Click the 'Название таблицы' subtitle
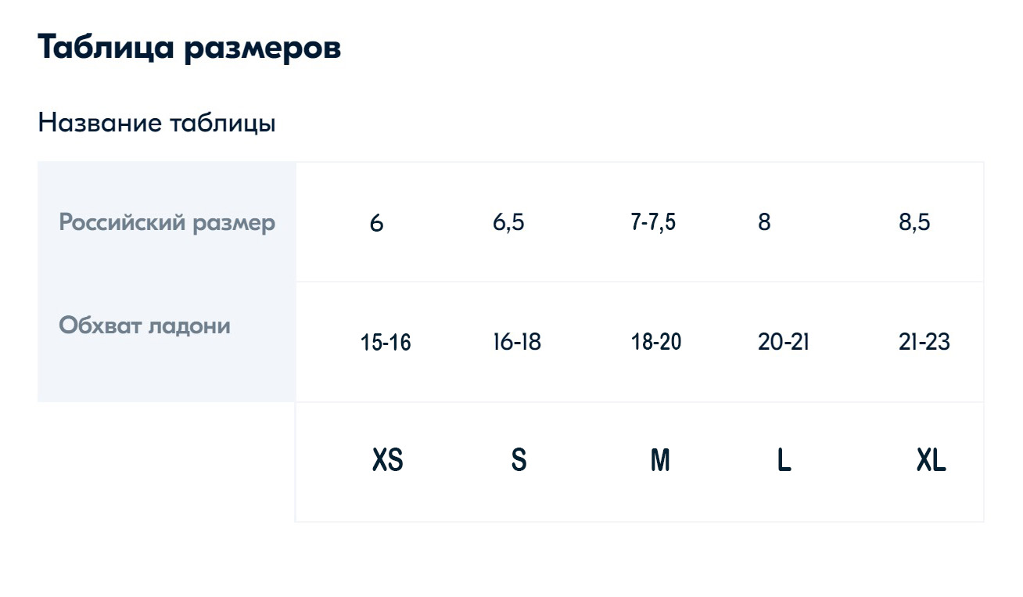 [x=156, y=123]
